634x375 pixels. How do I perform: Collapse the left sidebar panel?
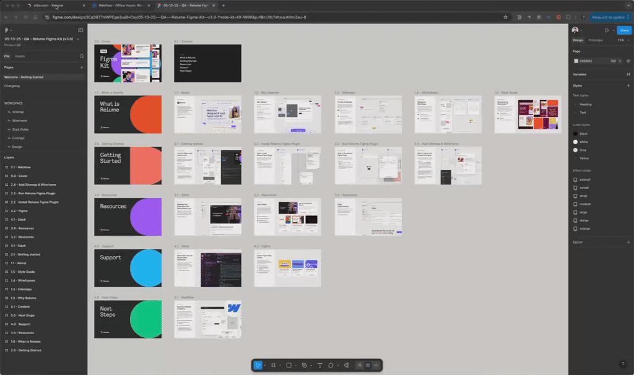pyautogui.click(x=80, y=30)
